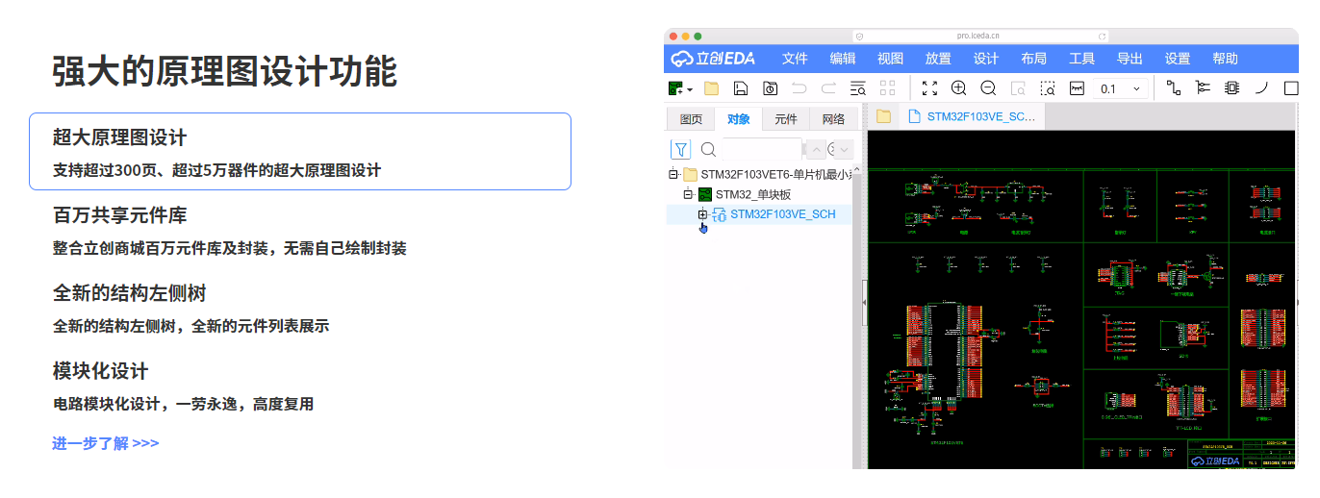The image size is (1320, 498).
Task: Select the 全新的结构左侧树 feature heading
Action: point(129,293)
